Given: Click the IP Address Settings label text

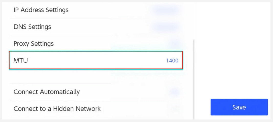Looking at the screenshot, I should click(x=41, y=10).
